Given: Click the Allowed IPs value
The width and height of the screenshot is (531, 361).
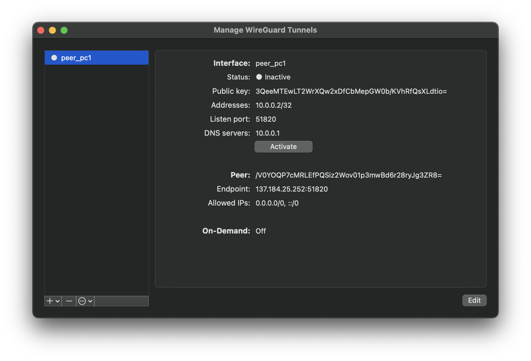Looking at the screenshot, I should click(277, 203).
